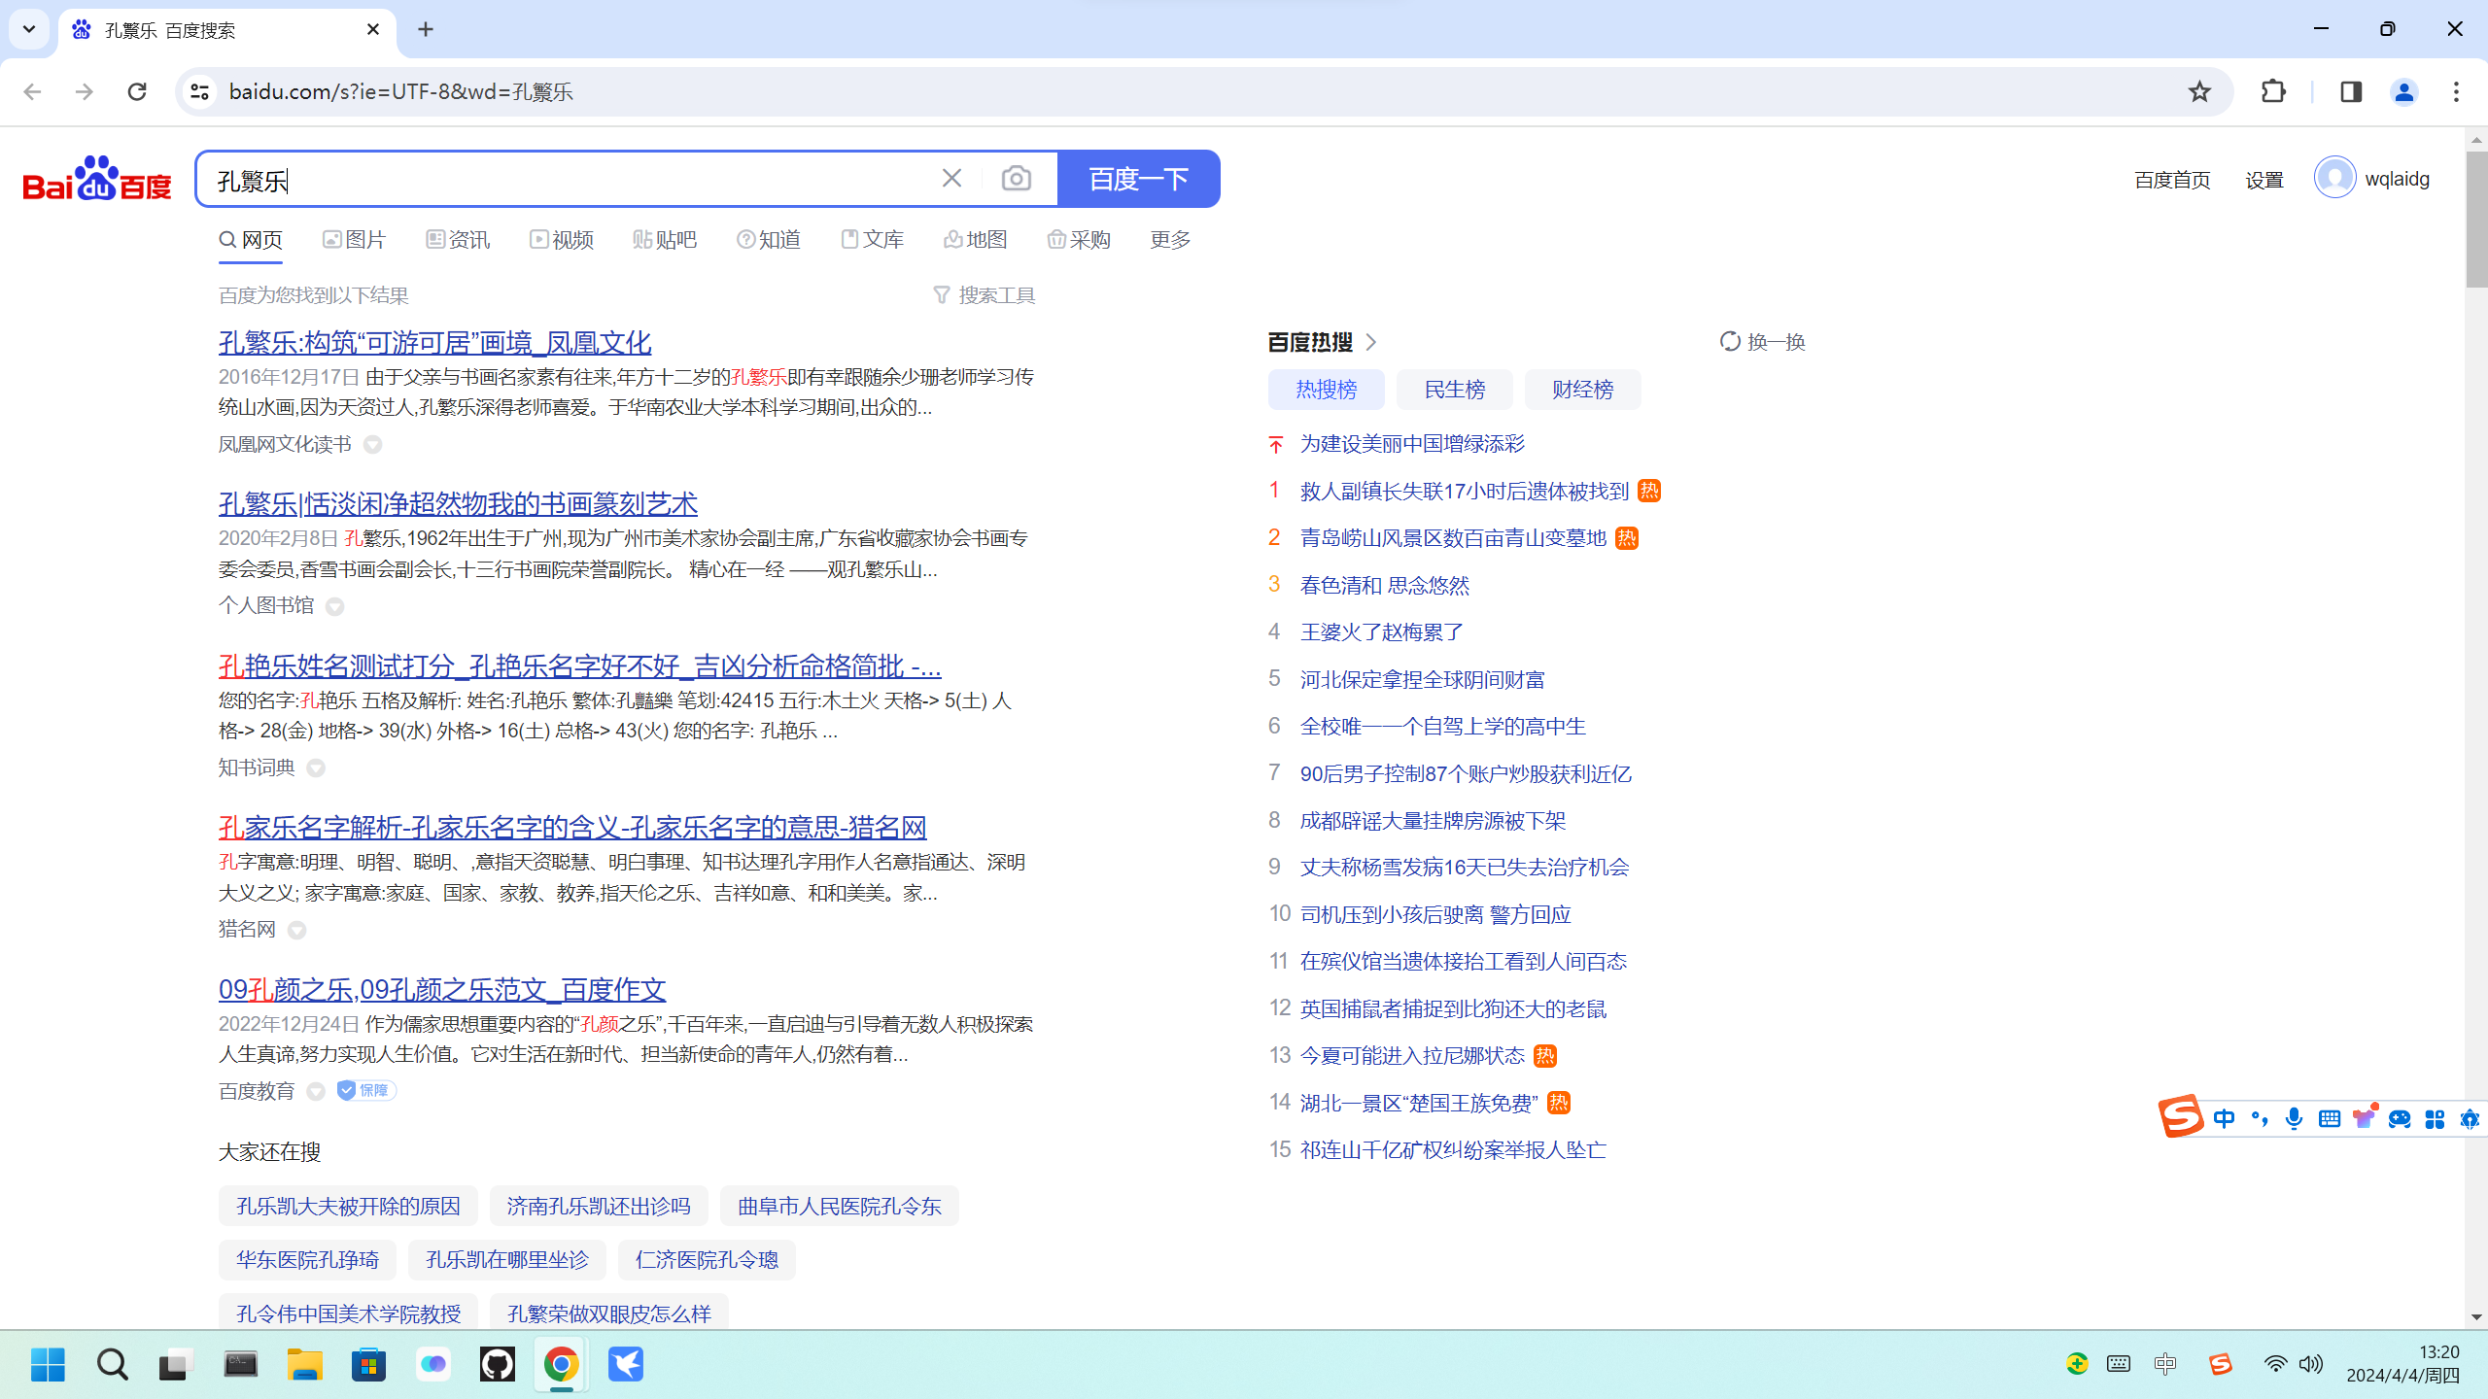Open Microsoft Store from taskbar
Viewport: 2488px width, 1399px height.
tap(368, 1364)
